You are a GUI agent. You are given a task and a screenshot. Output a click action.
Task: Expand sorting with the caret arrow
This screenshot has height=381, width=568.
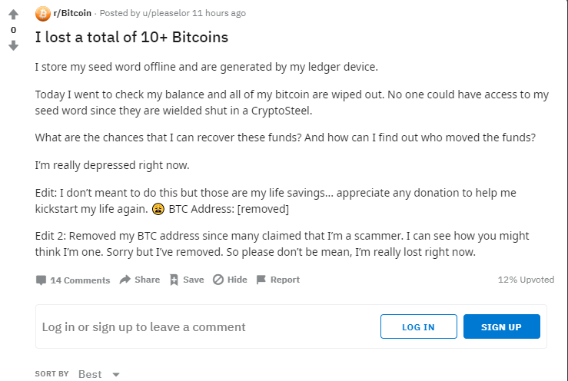click(x=116, y=375)
